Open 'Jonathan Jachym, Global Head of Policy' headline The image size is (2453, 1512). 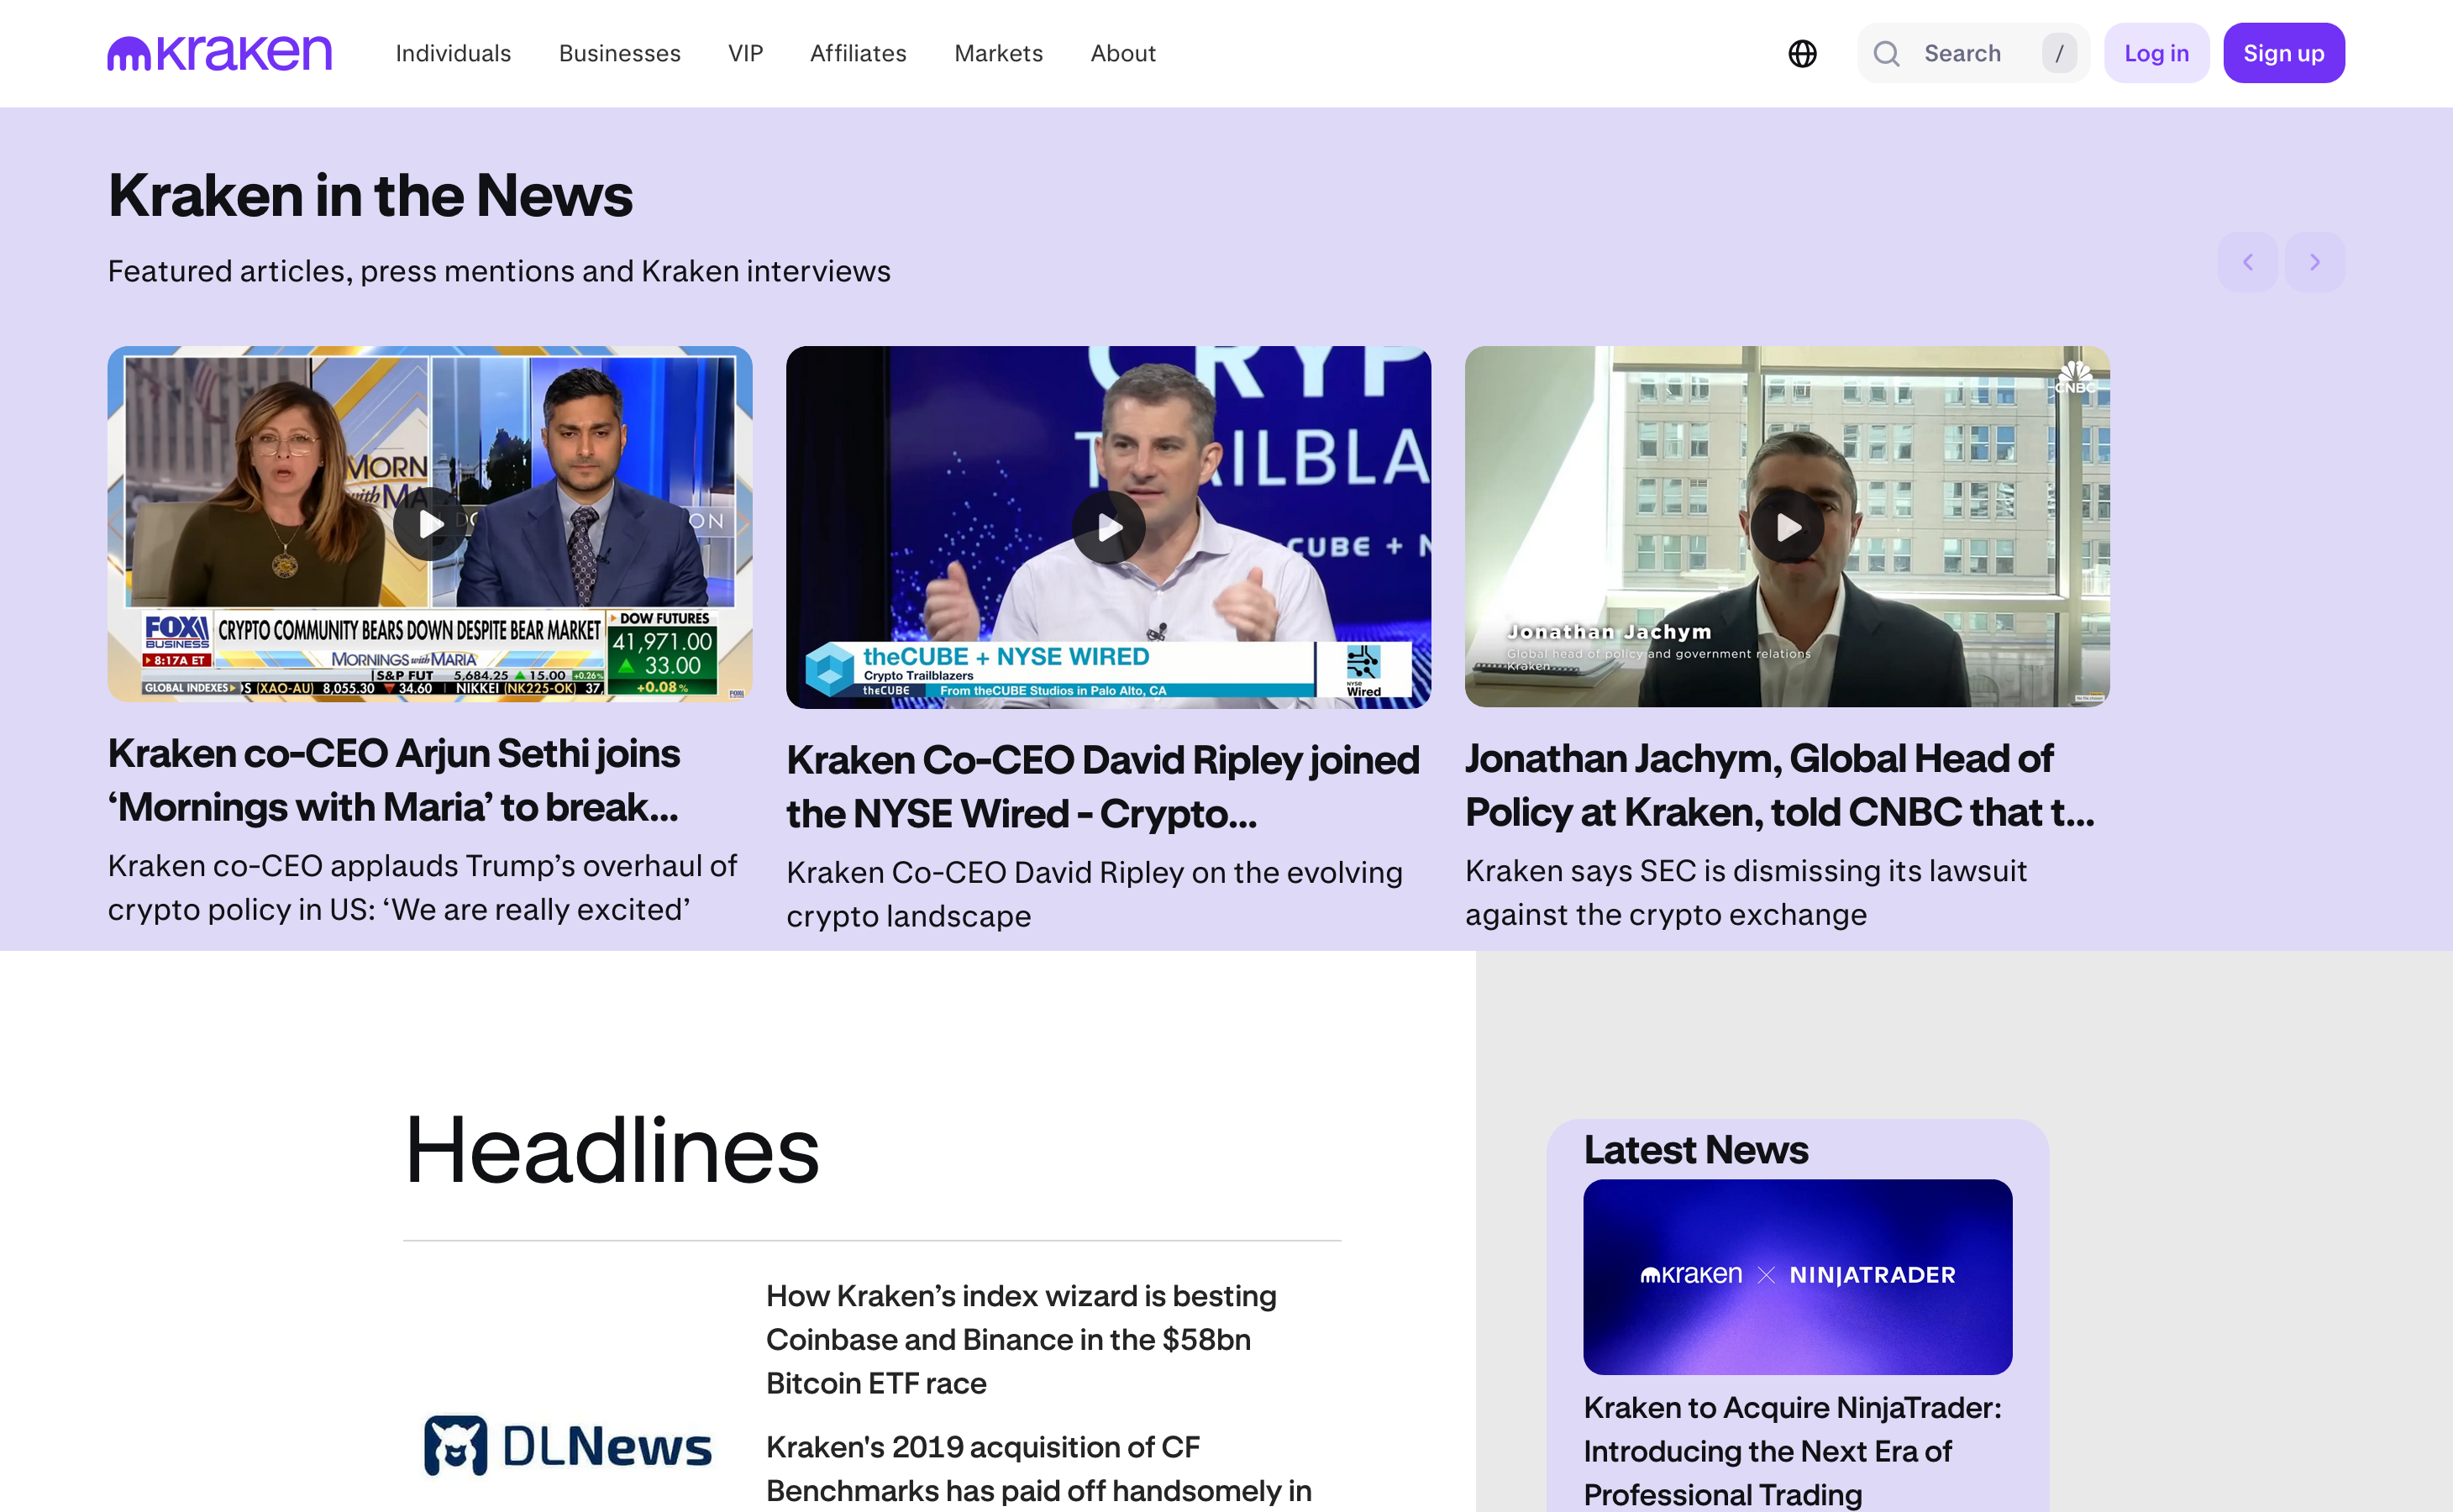1780,785
